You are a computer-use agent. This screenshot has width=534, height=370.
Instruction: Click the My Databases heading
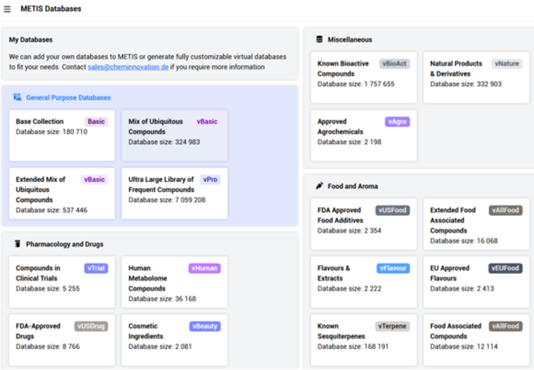pyautogui.click(x=30, y=40)
